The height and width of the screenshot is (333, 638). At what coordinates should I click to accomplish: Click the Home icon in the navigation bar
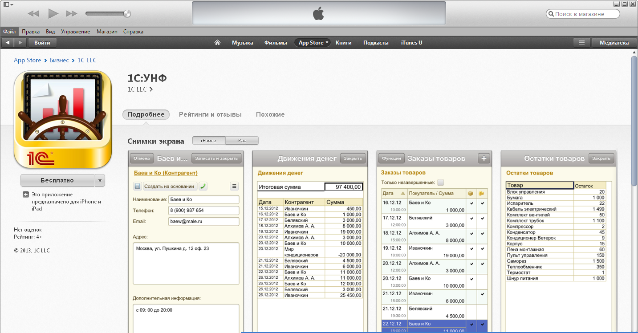click(x=217, y=43)
